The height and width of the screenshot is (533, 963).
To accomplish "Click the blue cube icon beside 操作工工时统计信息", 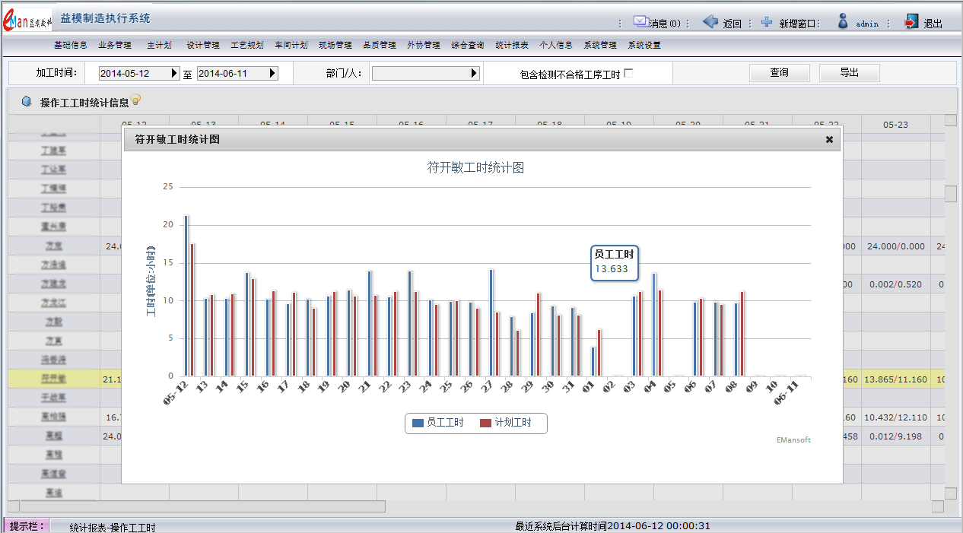I will (x=27, y=102).
